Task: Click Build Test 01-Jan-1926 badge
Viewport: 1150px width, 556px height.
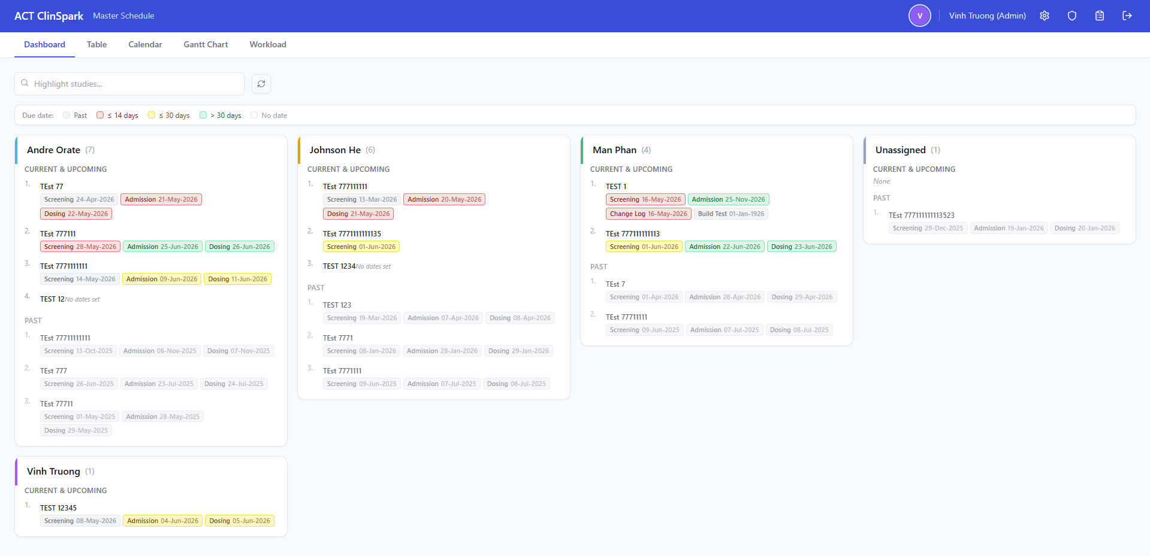Action: pos(731,214)
